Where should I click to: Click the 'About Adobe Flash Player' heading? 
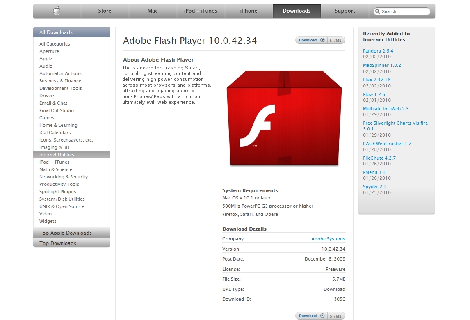pos(158,59)
